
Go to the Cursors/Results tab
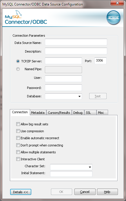coord(59,113)
